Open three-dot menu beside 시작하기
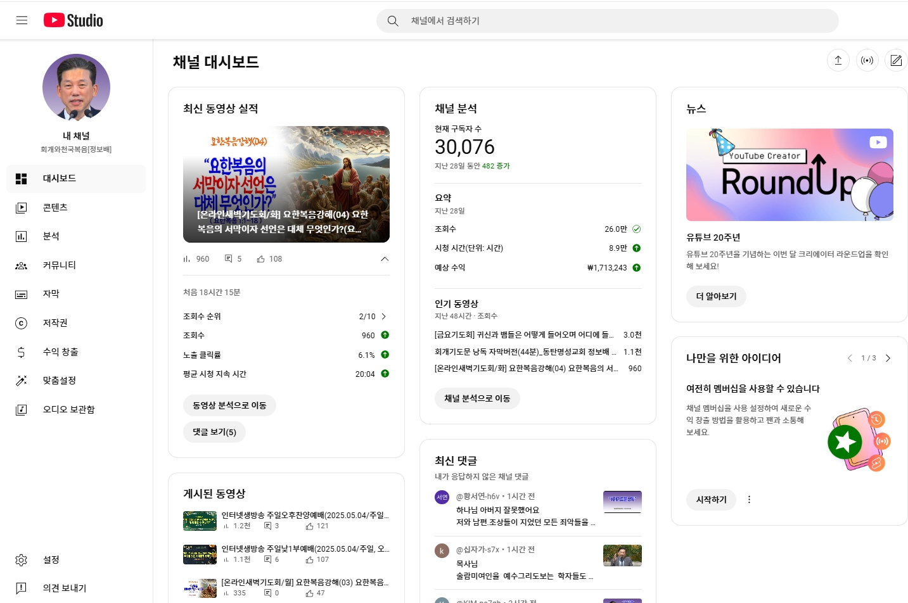 [x=749, y=499]
